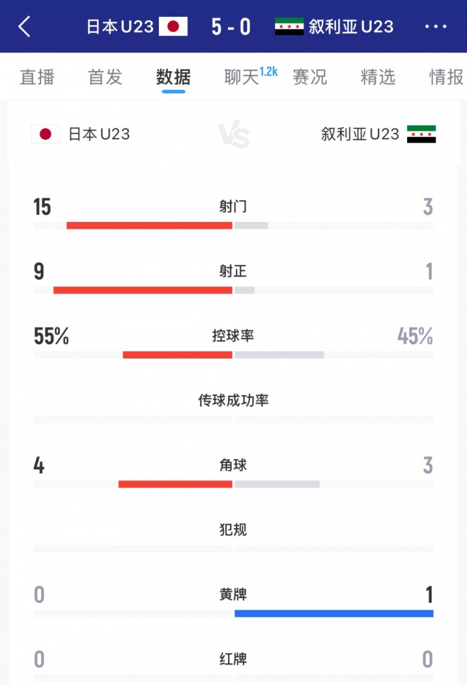The height and width of the screenshot is (685, 467).
Task: Switch to the 数据 tab
Action: point(172,77)
